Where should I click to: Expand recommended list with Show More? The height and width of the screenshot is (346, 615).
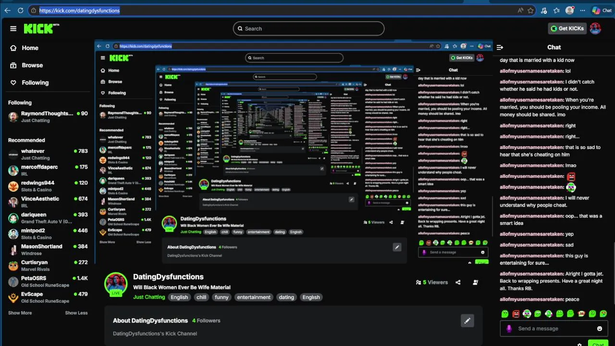(20, 313)
